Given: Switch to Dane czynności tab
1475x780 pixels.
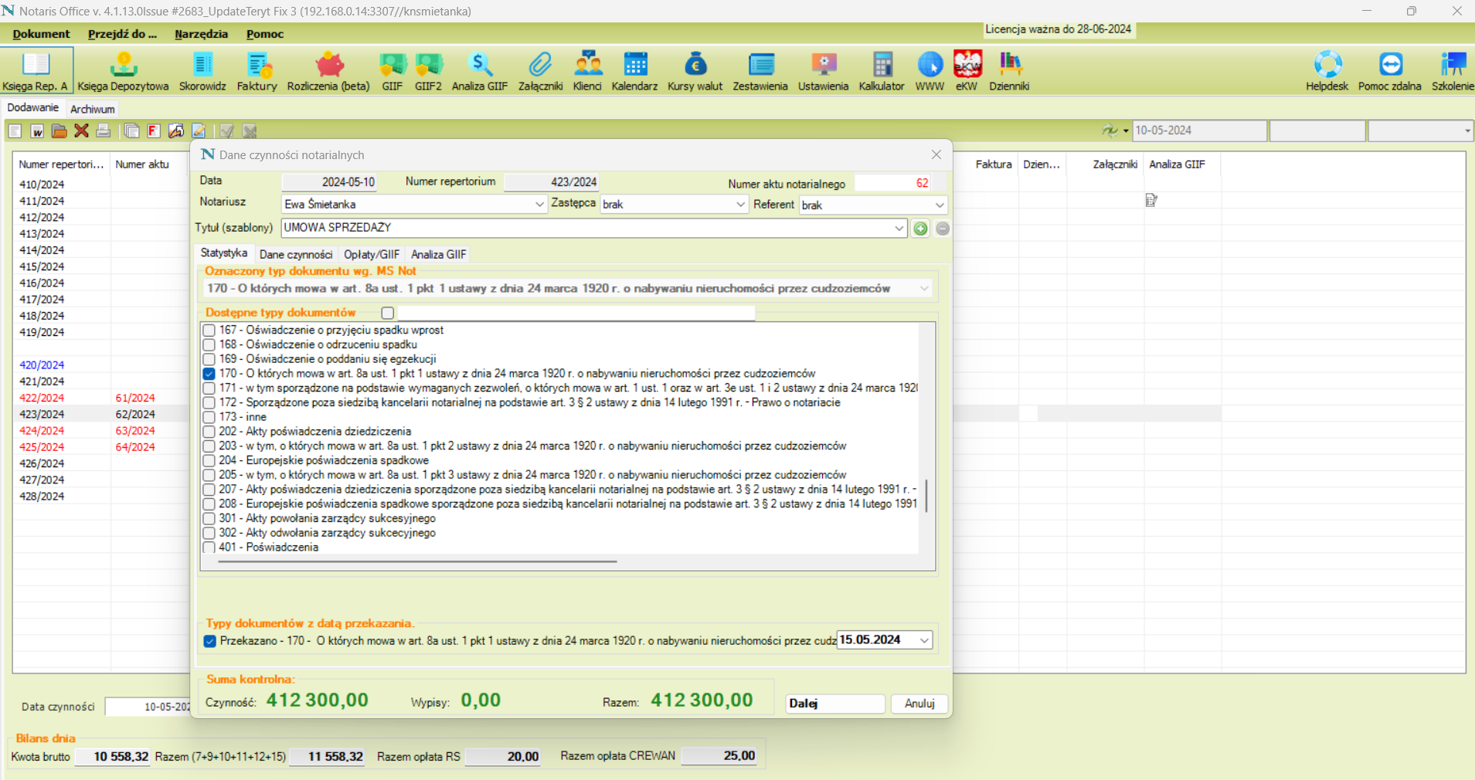Looking at the screenshot, I should coord(296,254).
